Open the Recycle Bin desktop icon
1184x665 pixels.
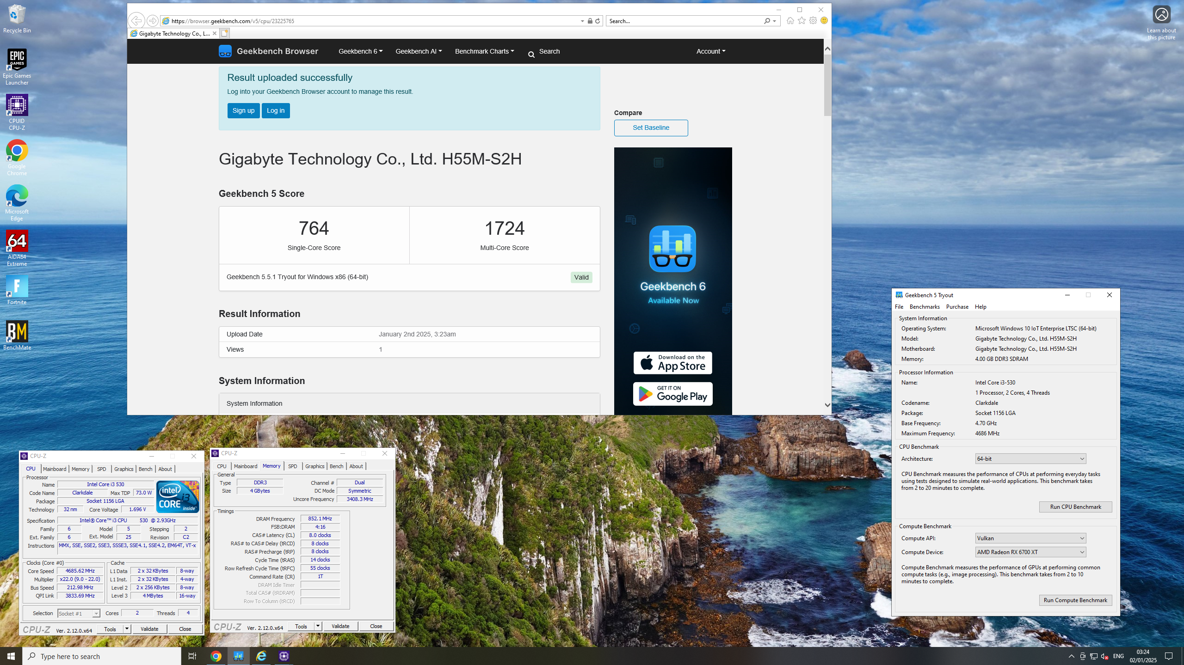coord(17,18)
